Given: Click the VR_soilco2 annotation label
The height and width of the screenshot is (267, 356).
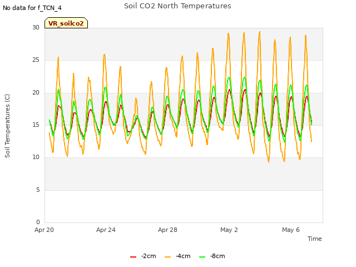Looking at the screenshot, I should click(66, 23).
